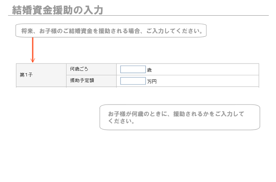Viewport: 276px width, 182px height.
Task: Focus the 援助予定額 amount input box
Action: click(x=133, y=81)
